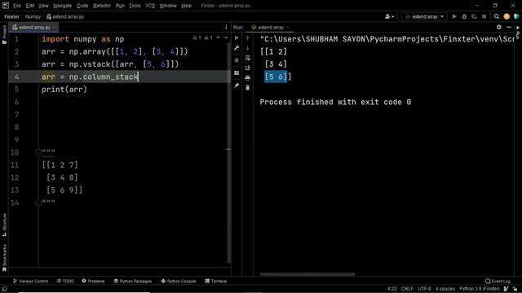
Task: Collapse docstring fold end at line 14
Action: [x=38, y=203]
